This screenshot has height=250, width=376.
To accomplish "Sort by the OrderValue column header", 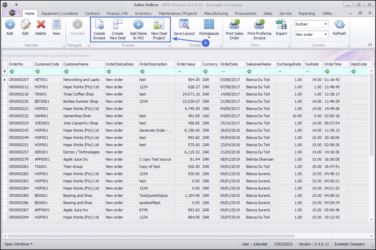I will [x=188, y=64].
